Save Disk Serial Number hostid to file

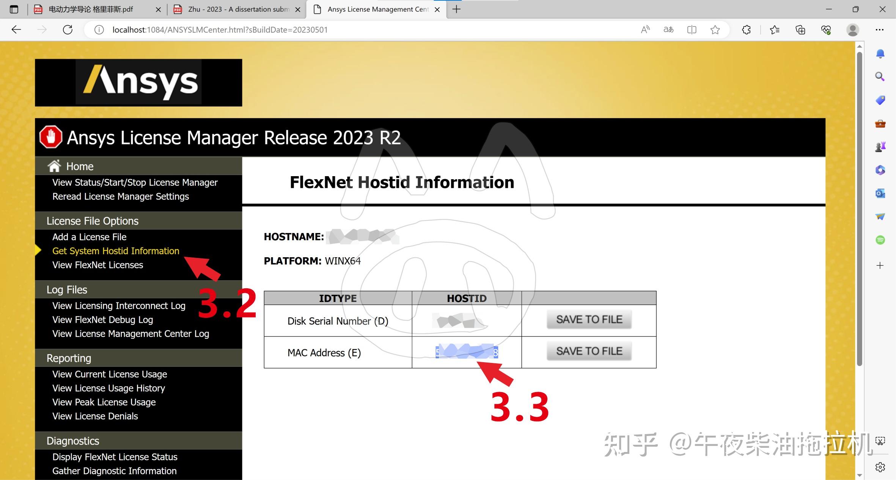(589, 319)
